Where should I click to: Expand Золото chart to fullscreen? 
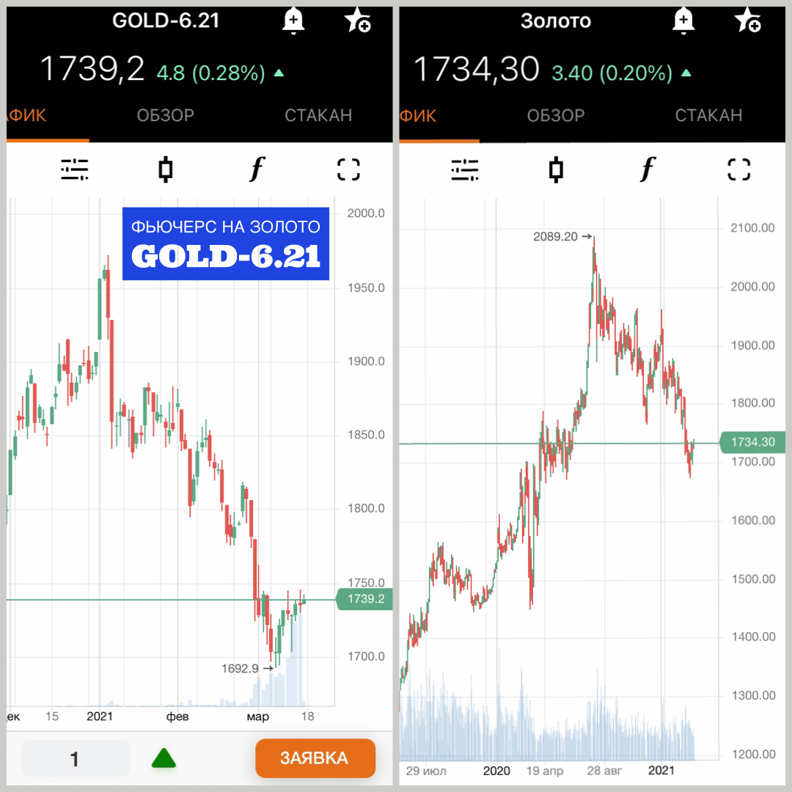(x=739, y=169)
